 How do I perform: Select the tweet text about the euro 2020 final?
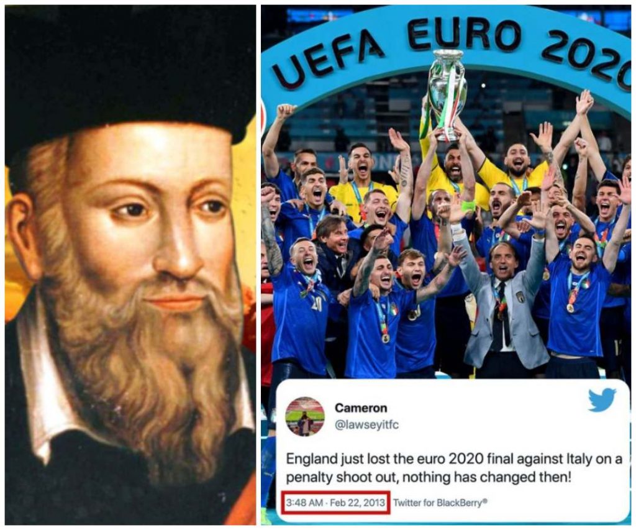(454, 468)
